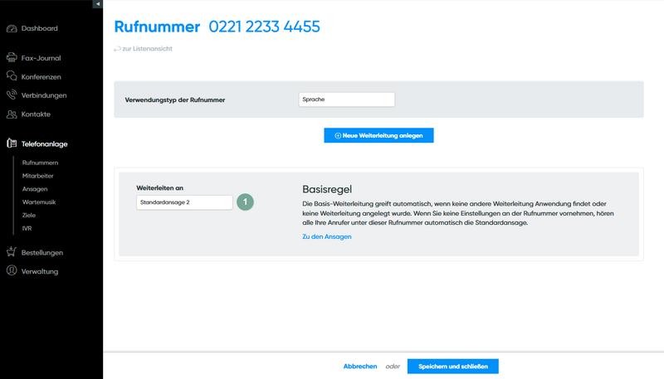Open the Weiterleiten an dropdown
664x379 pixels.
tap(184, 202)
